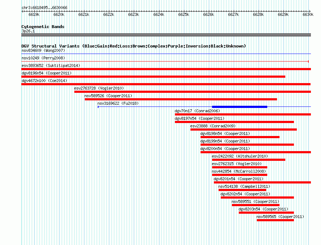This screenshot has height=245, width=321.
Task: Select red bar beneath nsv514138 label
Action: (242, 190)
